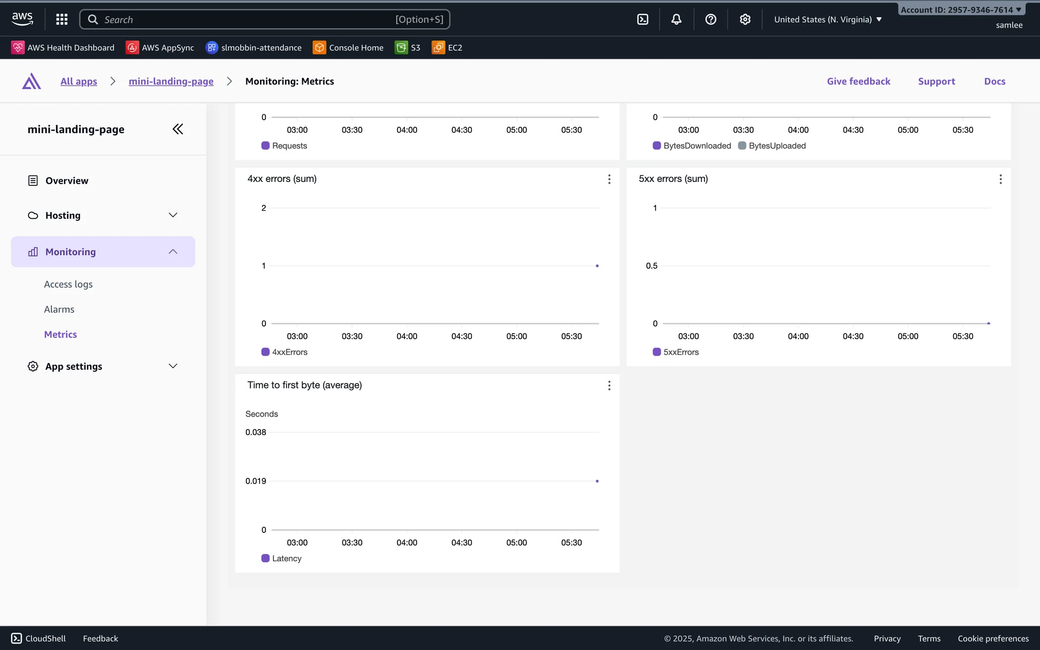Open 4xx errors chart options menu
This screenshot has height=650, width=1040.
click(609, 179)
